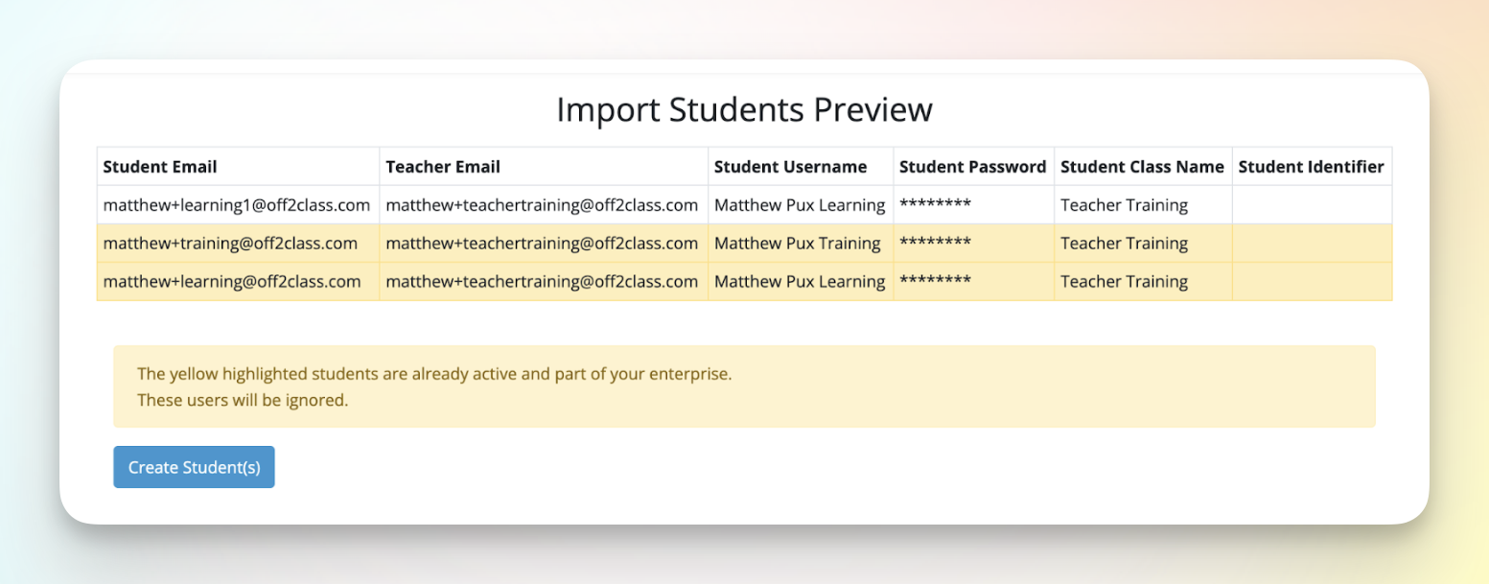
Task: Click the first row's Matthew Pux Learning username
Action: tap(800, 205)
